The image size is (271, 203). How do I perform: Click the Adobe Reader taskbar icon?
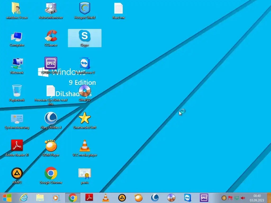89,198
